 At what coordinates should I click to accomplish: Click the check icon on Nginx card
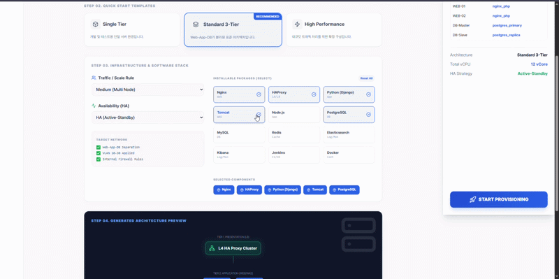point(259,94)
